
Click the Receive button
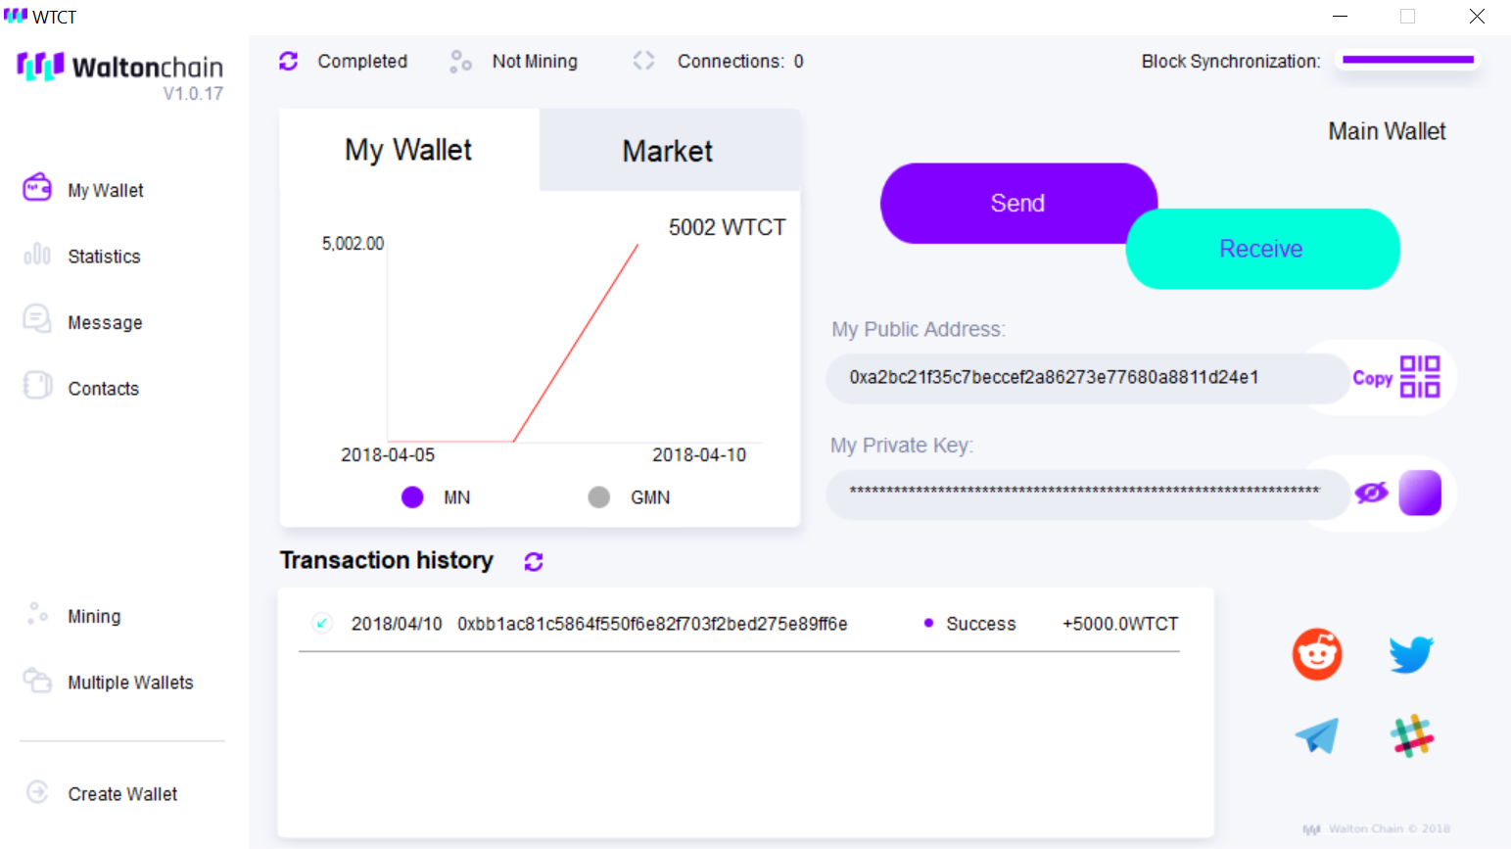pyautogui.click(x=1262, y=249)
